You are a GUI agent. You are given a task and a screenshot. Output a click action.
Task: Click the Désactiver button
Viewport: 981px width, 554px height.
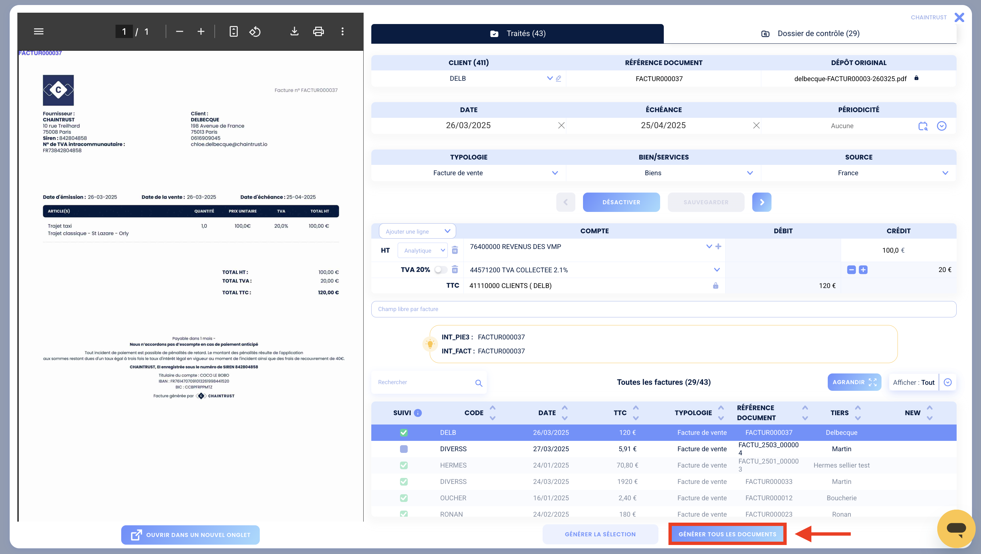[x=621, y=202]
